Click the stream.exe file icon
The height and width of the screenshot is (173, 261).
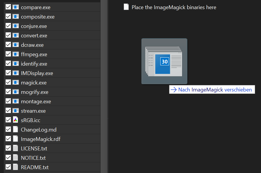[16, 111]
